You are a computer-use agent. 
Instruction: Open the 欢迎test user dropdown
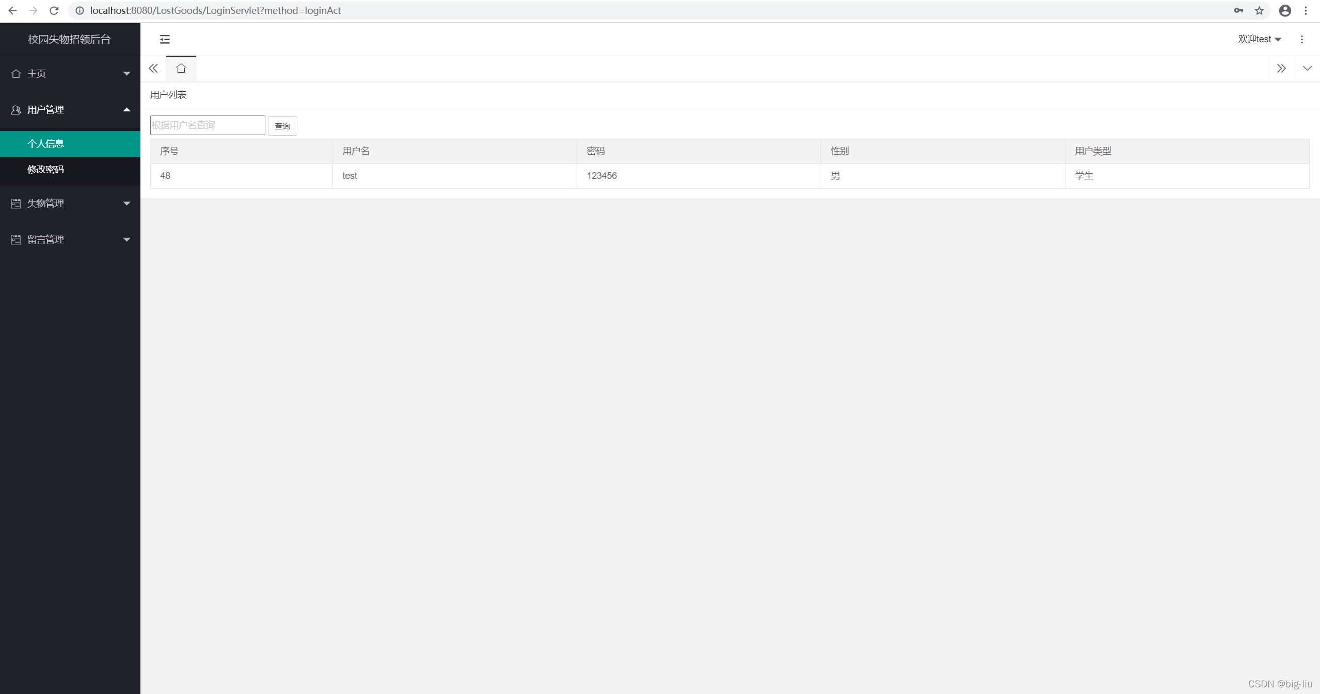pyautogui.click(x=1259, y=39)
